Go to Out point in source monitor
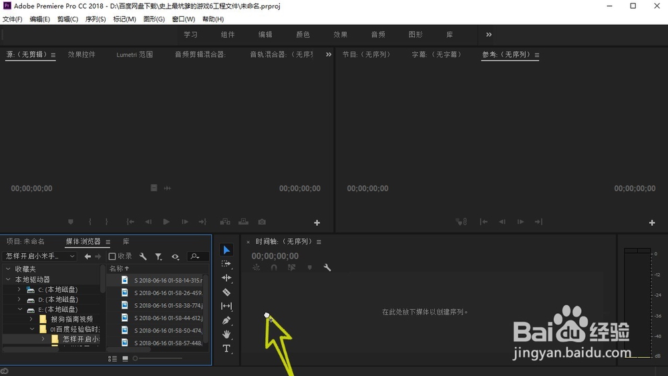This screenshot has height=376, width=668. click(x=203, y=222)
